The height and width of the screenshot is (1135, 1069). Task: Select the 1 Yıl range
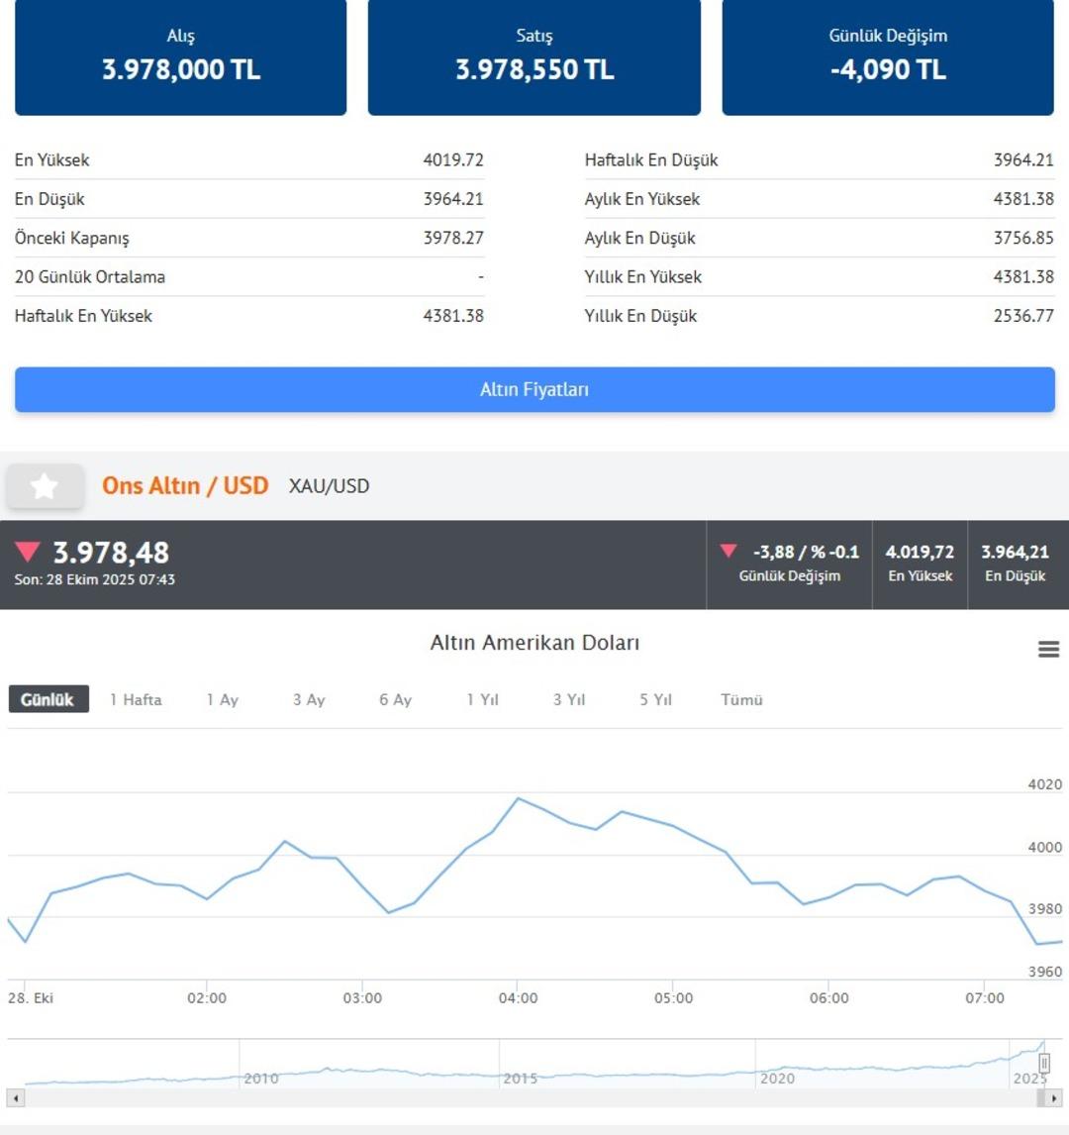click(x=483, y=699)
